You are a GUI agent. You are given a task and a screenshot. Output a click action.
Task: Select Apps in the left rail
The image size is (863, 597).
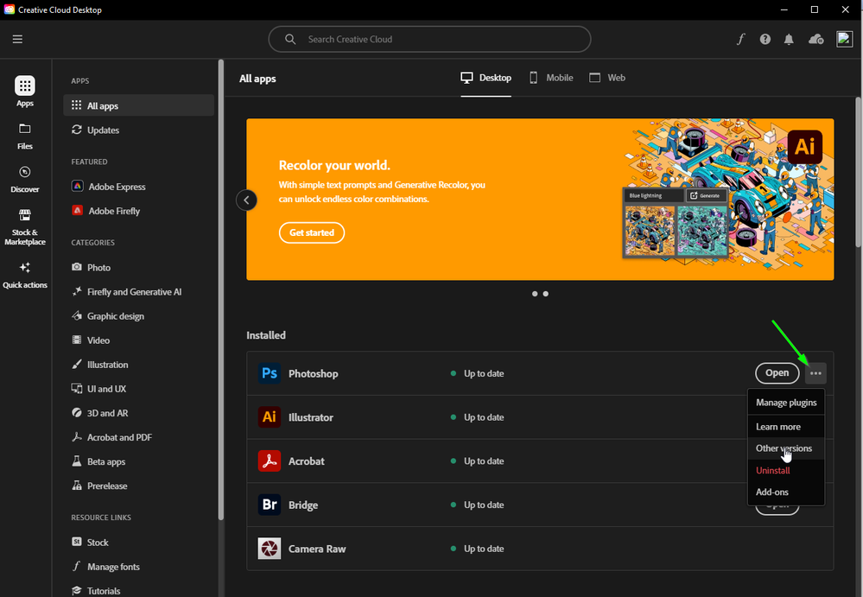coord(25,92)
